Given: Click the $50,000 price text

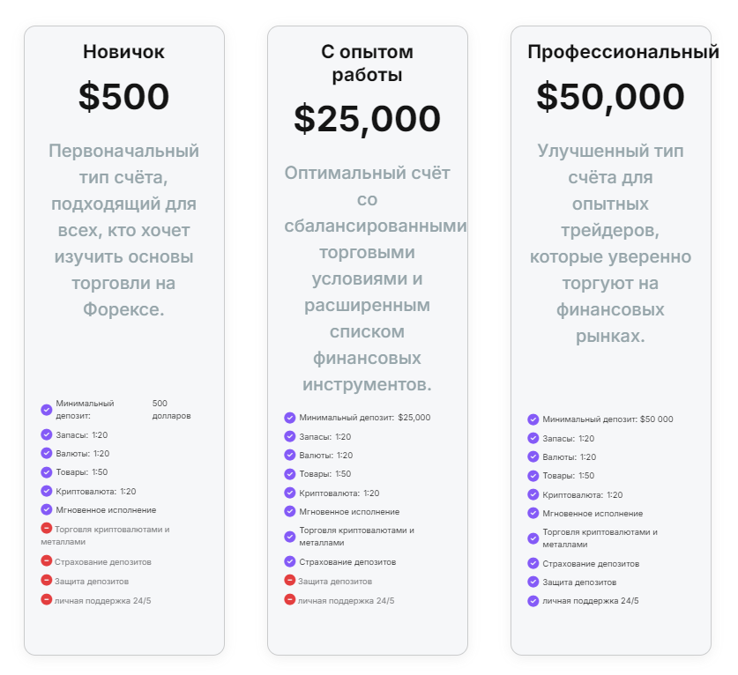Looking at the screenshot, I should pyautogui.click(x=610, y=97).
